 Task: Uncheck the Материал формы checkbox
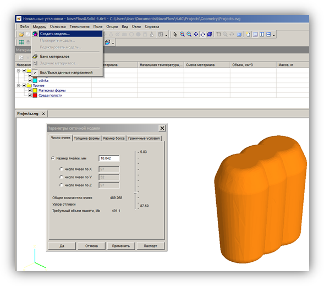coord(30,90)
